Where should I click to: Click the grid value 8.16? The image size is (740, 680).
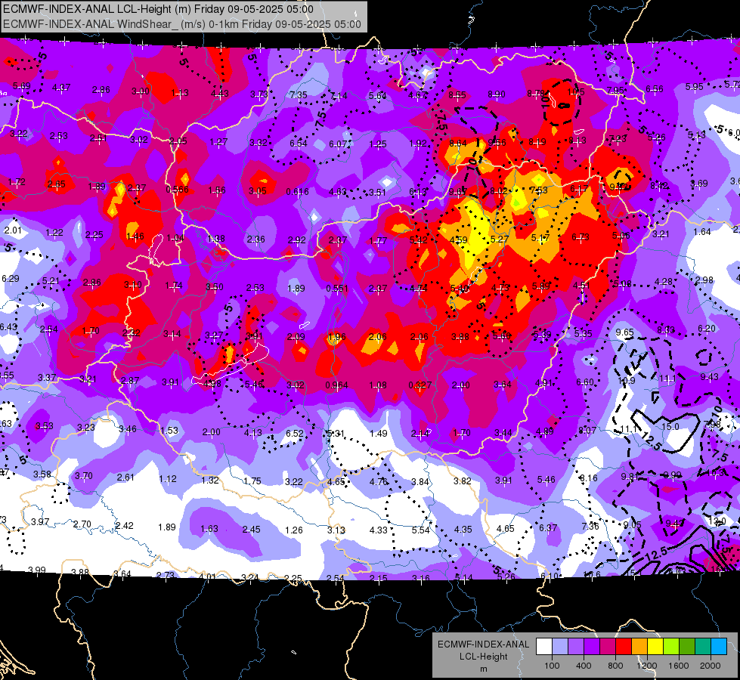click(589, 478)
